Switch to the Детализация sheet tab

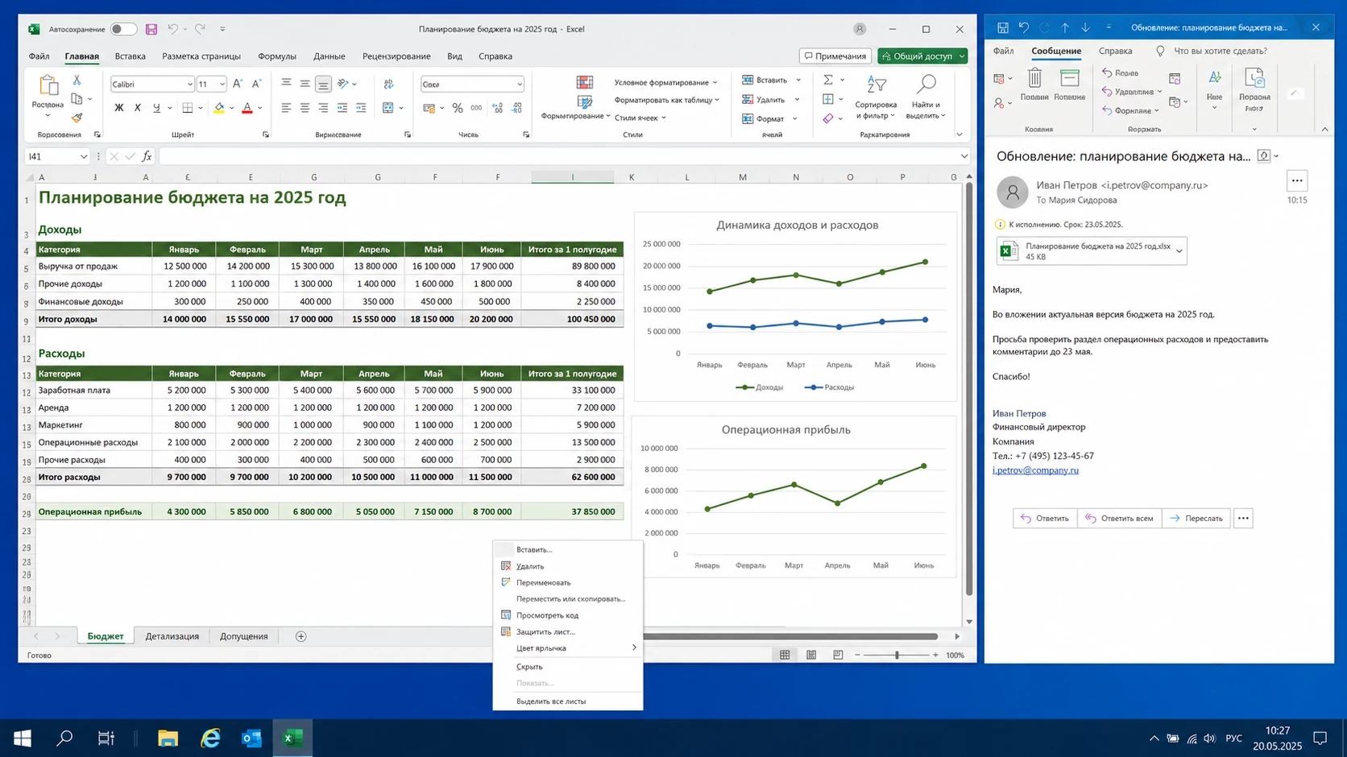pos(172,636)
